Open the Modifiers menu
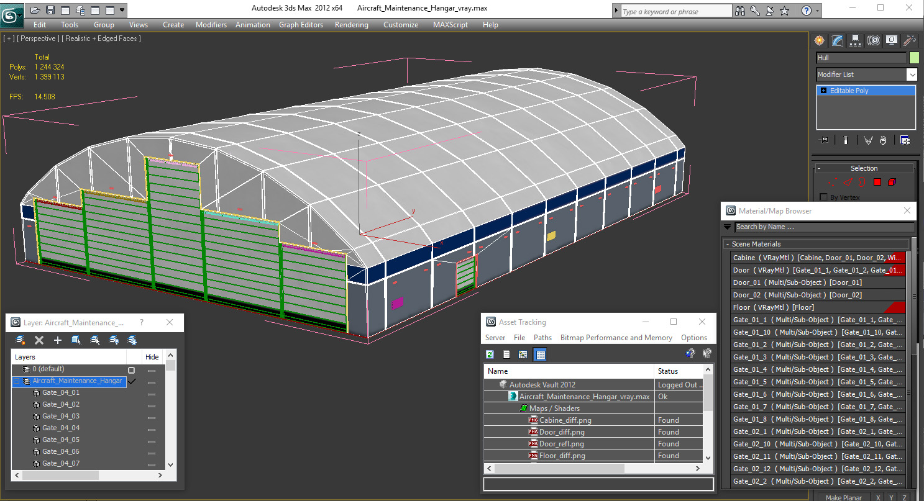 pos(211,25)
